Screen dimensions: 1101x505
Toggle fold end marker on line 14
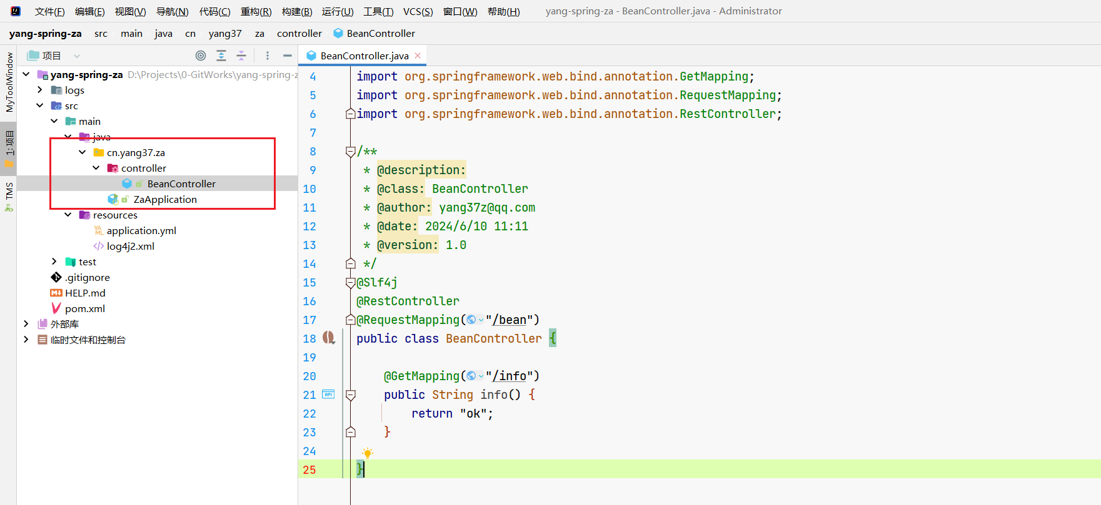(x=351, y=263)
